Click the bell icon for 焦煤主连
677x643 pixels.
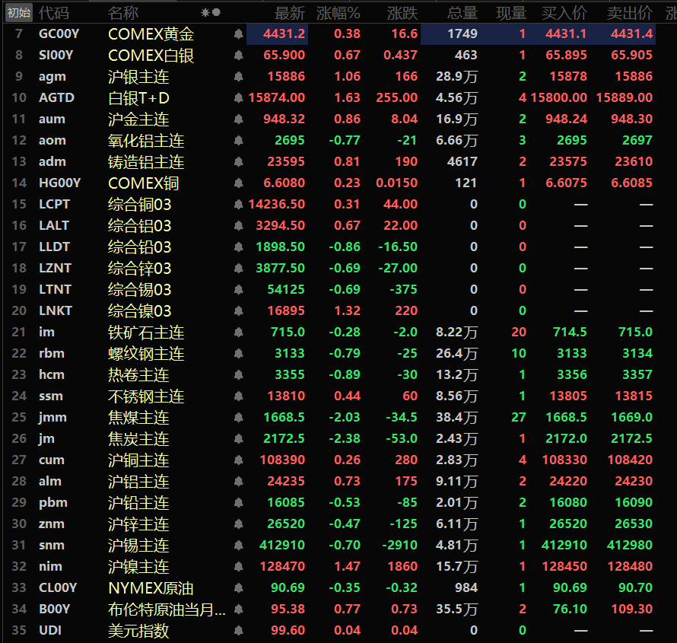(x=238, y=417)
